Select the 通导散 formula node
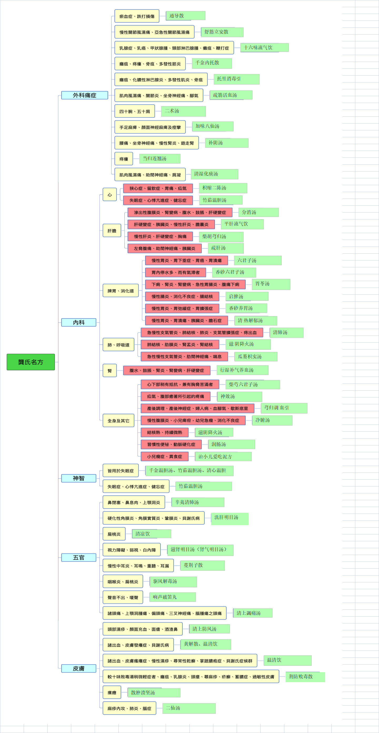The width and height of the screenshot is (379, 733). tap(185, 16)
